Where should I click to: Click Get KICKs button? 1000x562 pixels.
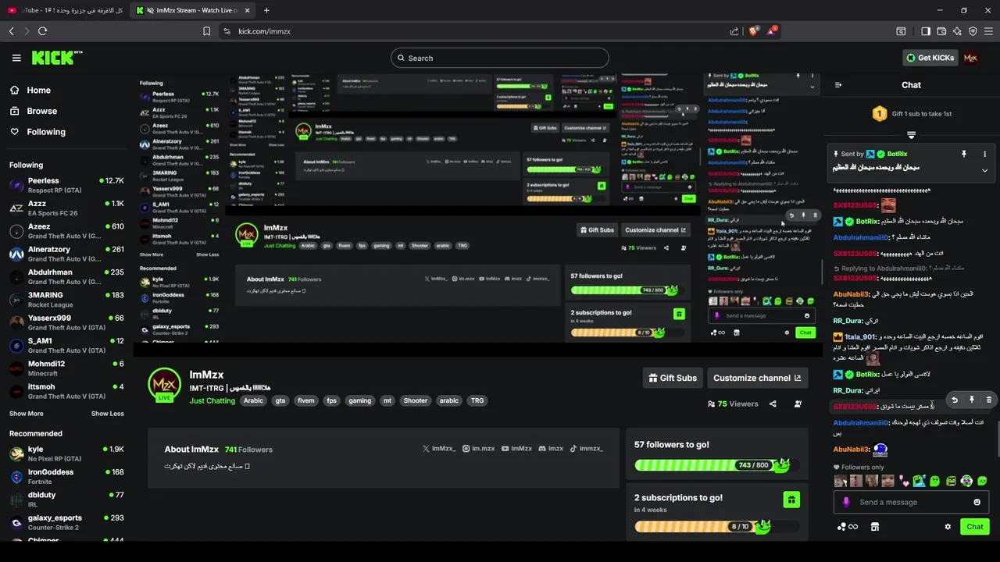930,58
